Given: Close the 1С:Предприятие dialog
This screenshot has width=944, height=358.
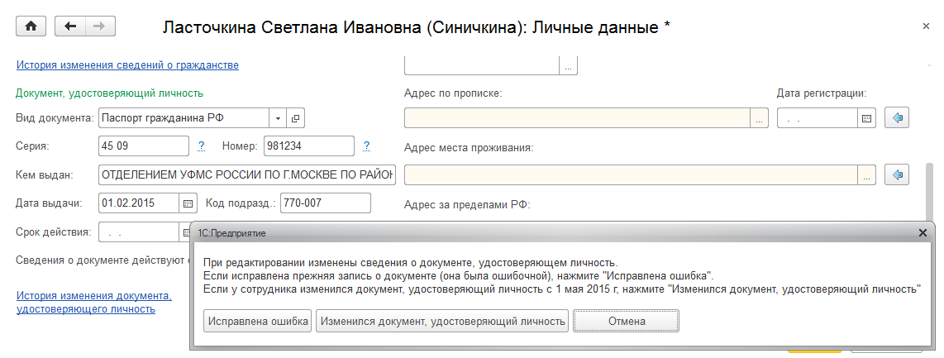Looking at the screenshot, I should [x=923, y=233].
